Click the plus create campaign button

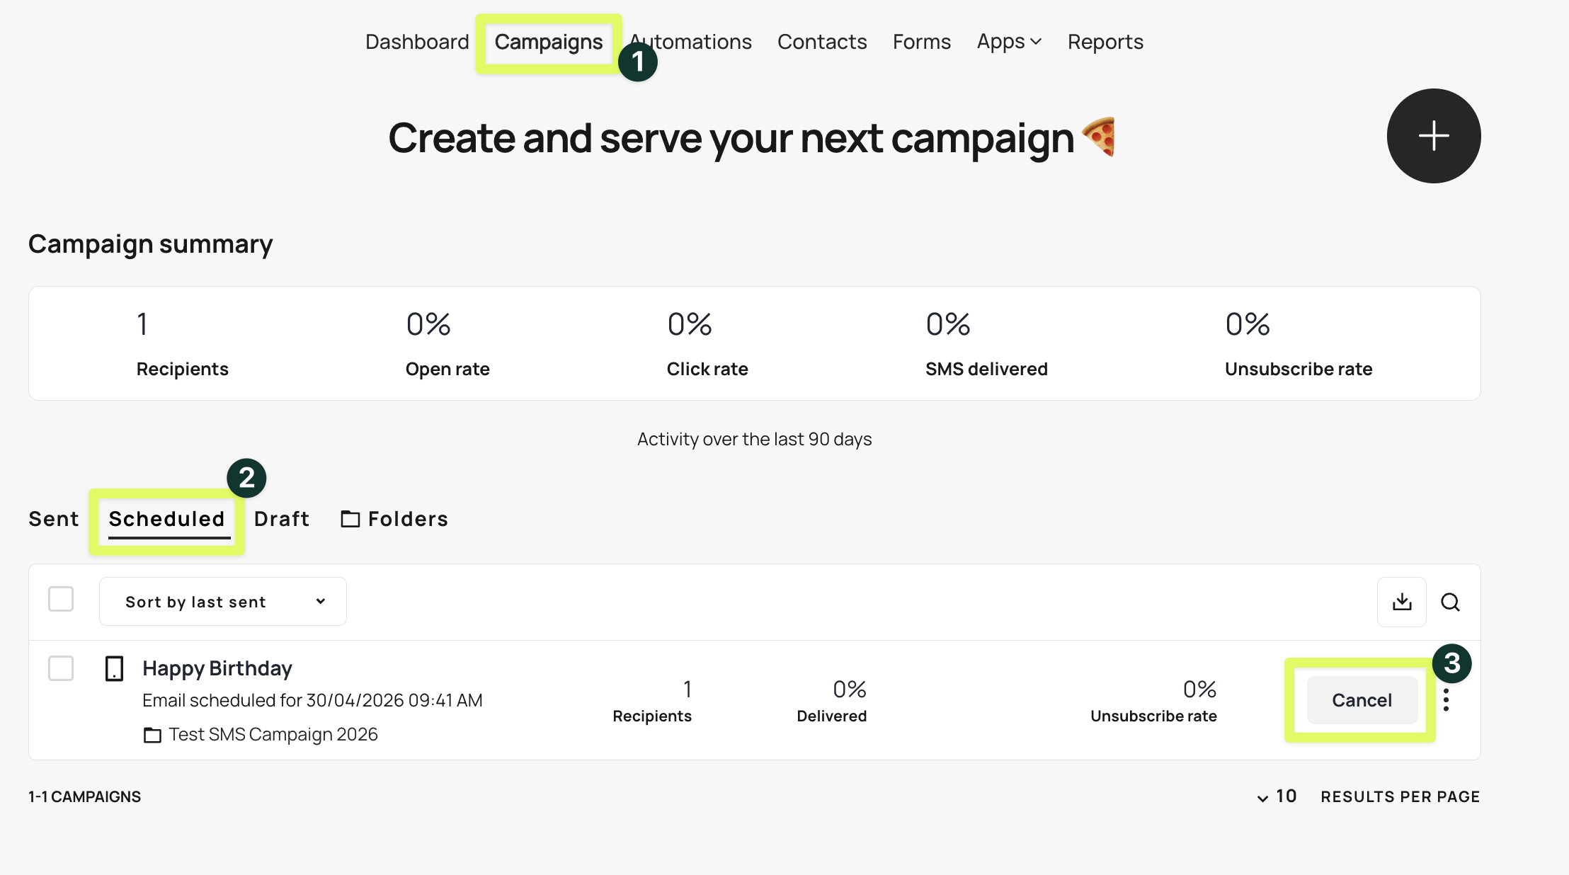coord(1433,136)
